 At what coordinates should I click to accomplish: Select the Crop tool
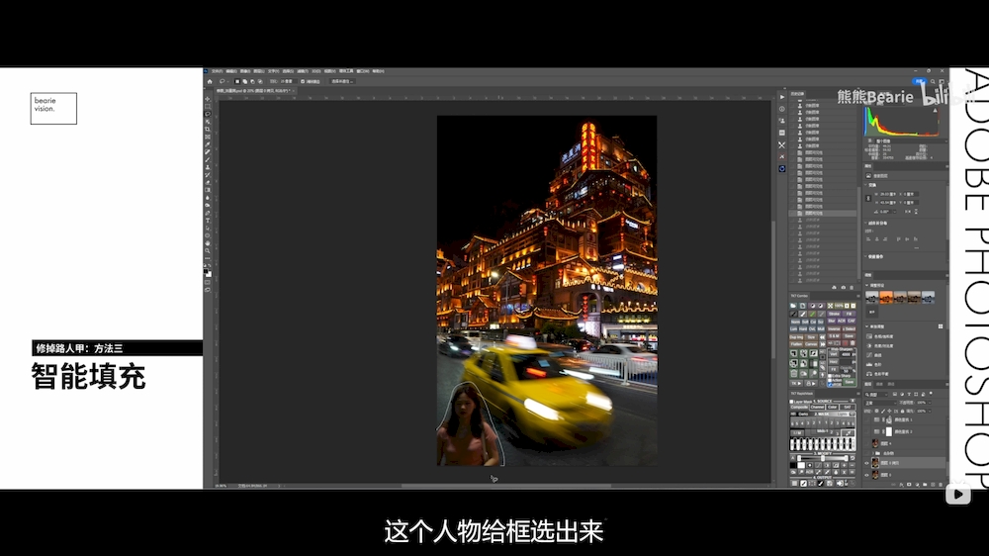(x=208, y=130)
